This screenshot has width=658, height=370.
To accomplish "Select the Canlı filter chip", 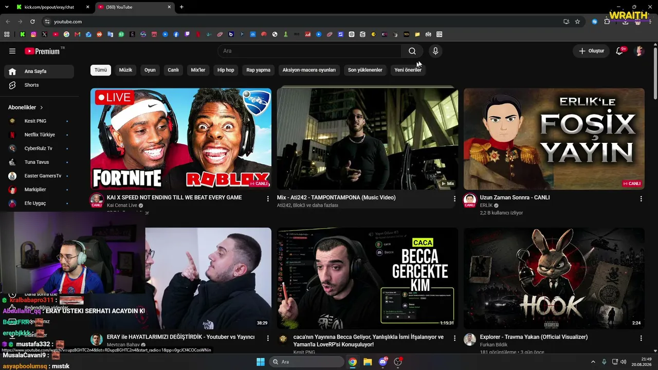I will (x=173, y=70).
